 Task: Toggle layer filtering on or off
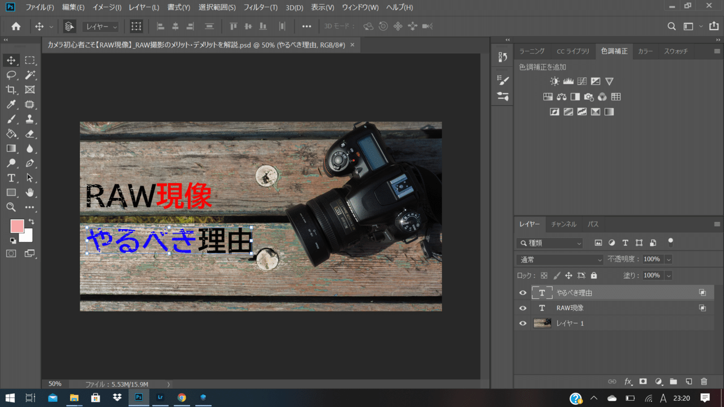[x=671, y=243]
